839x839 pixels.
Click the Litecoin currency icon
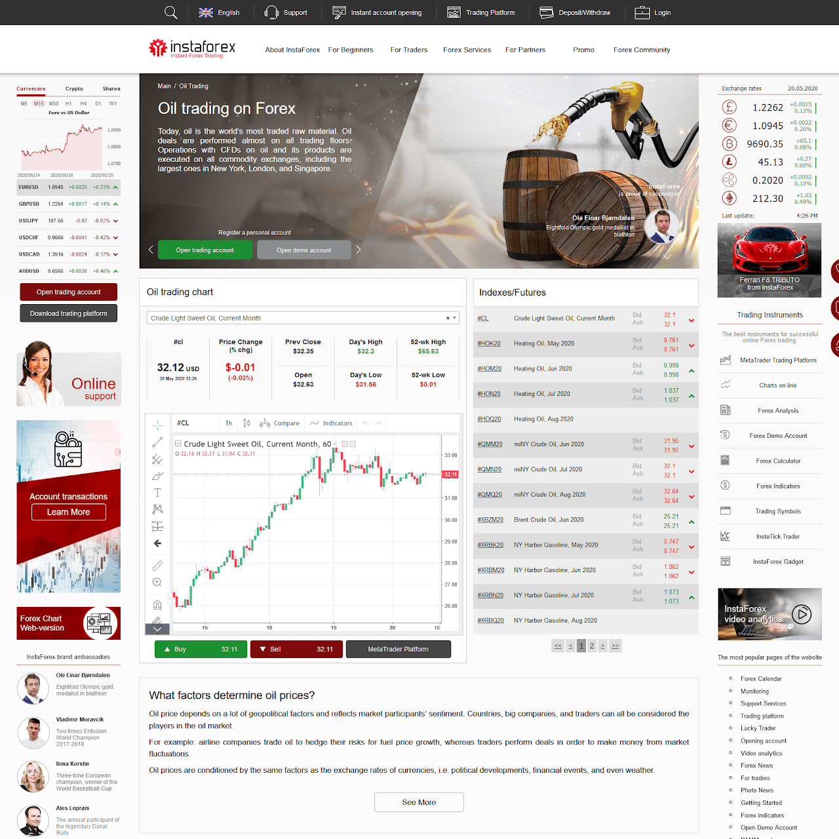[x=729, y=162]
